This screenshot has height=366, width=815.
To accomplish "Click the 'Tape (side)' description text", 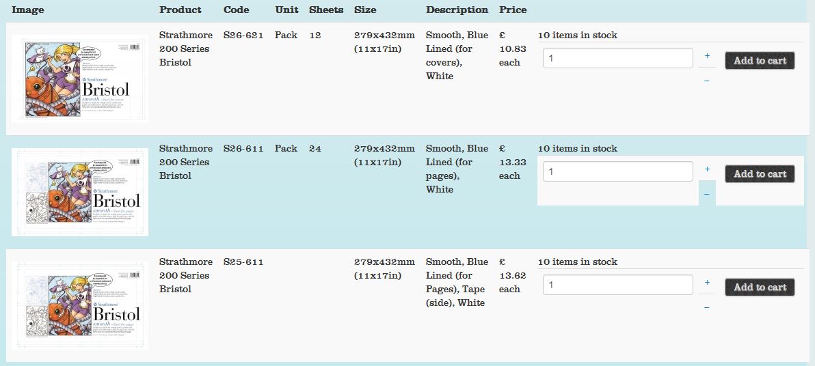I will point(455,296).
